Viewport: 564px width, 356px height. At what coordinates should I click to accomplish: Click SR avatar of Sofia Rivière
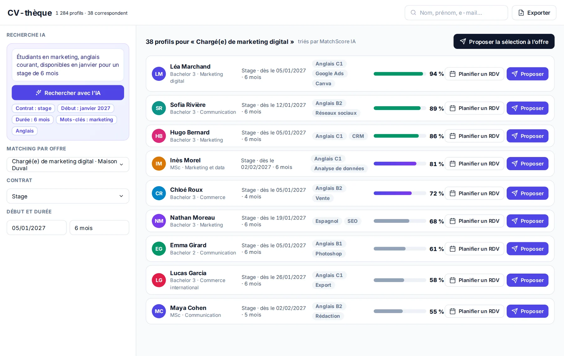point(159,108)
